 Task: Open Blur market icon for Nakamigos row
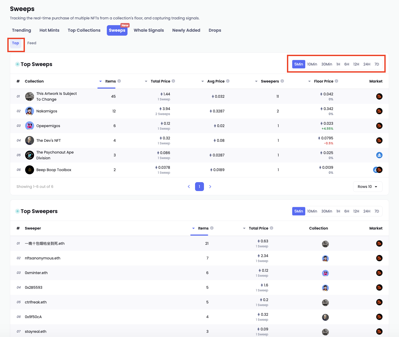379,111
